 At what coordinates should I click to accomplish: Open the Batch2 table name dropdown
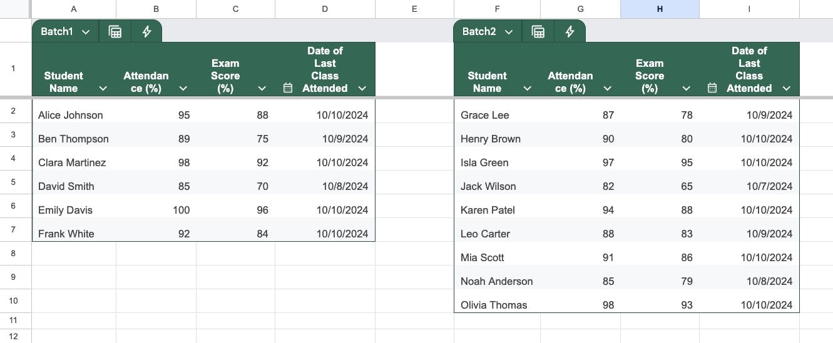[509, 32]
